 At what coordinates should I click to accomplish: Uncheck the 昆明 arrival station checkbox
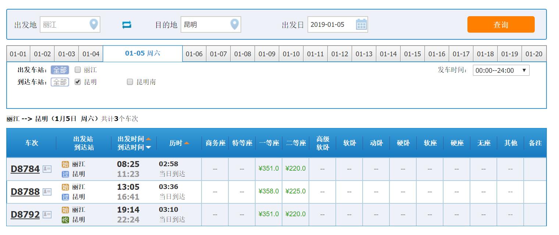[x=78, y=82]
